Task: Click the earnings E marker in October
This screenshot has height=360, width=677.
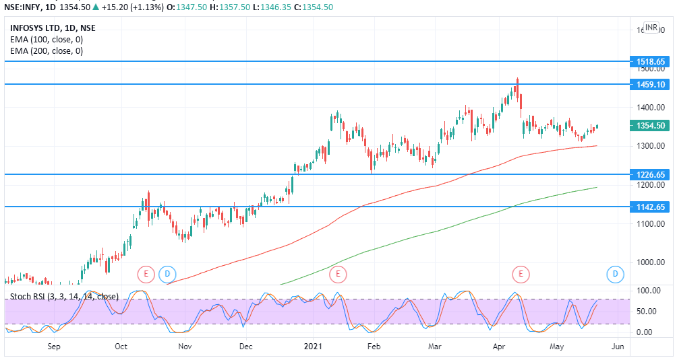Action: click(146, 274)
